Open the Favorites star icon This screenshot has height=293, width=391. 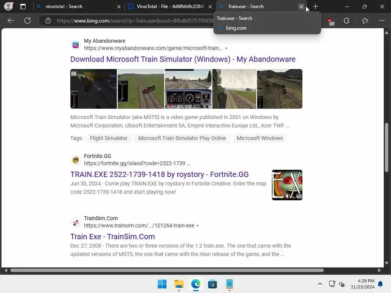click(x=365, y=21)
